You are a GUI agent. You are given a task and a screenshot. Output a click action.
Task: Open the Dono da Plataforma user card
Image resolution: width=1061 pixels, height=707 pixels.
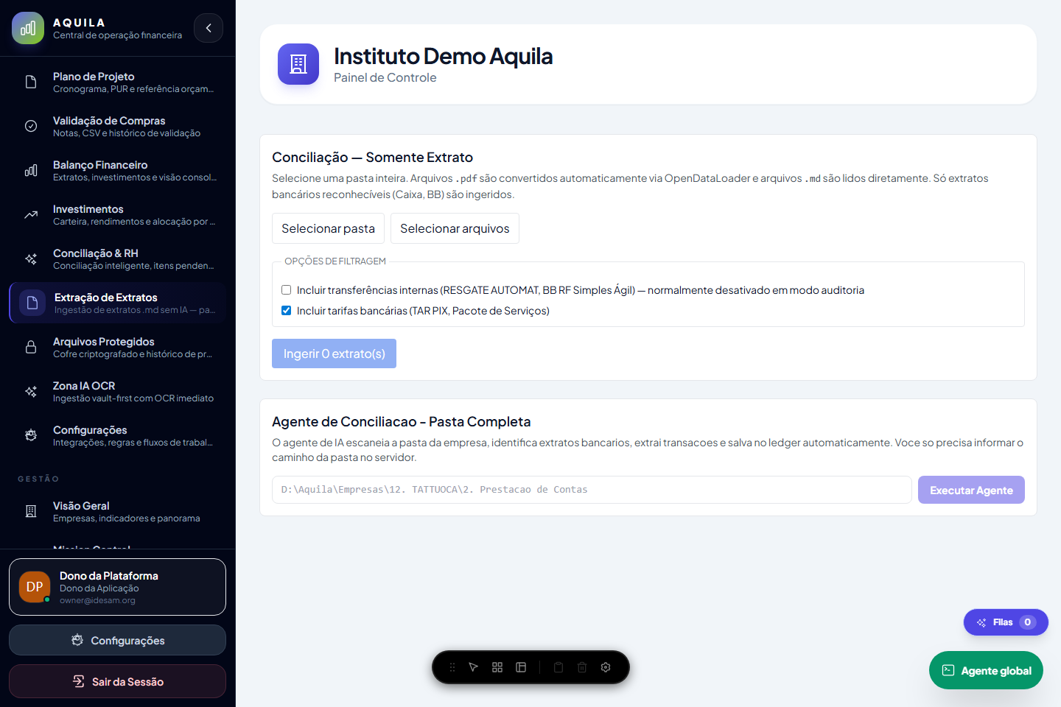[118, 587]
